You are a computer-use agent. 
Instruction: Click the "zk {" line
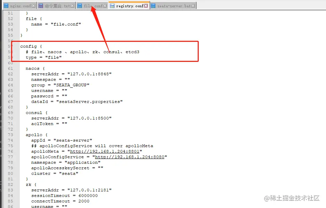pyautogui.click(x=31, y=185)
